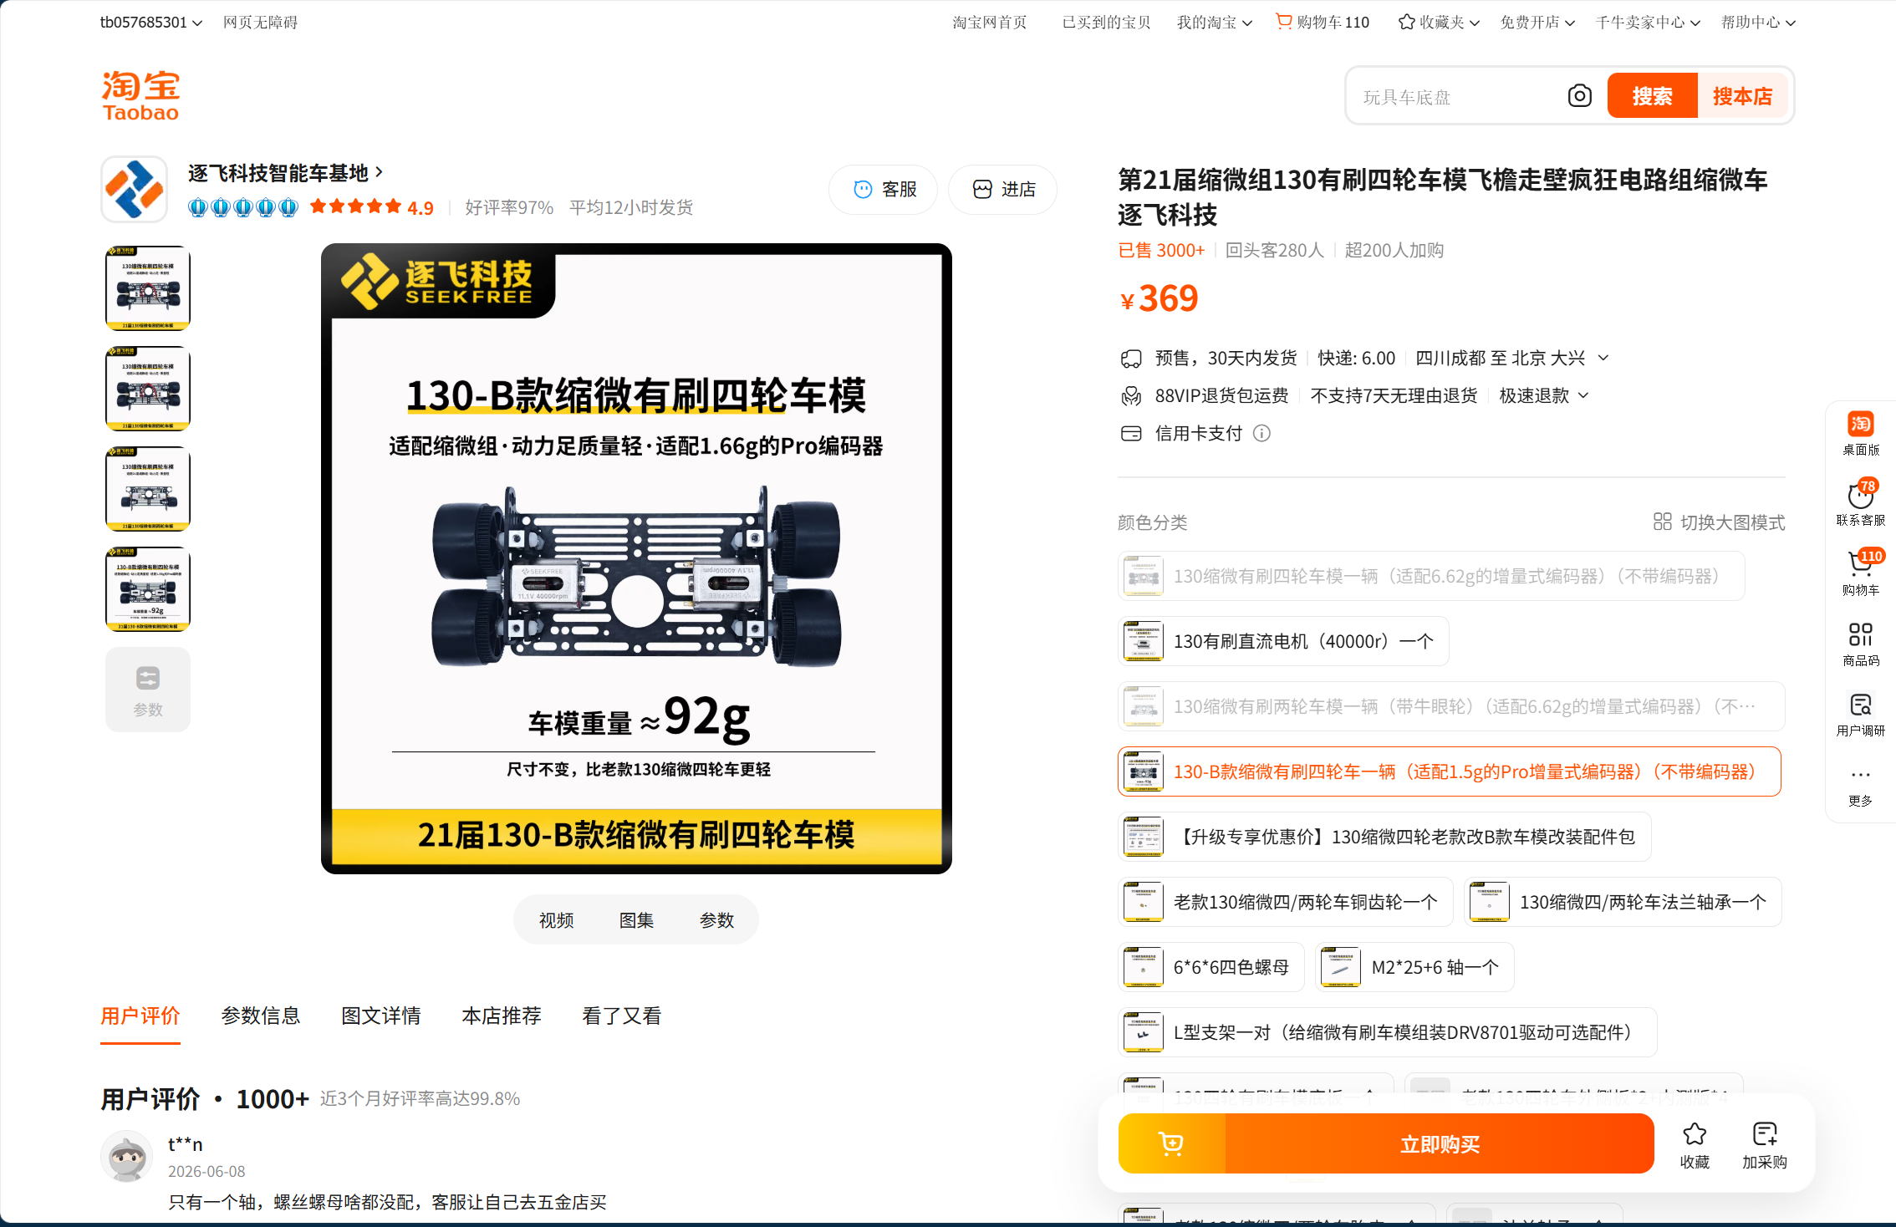Click 搜本店 search-shop button

tap(1742, 96)
